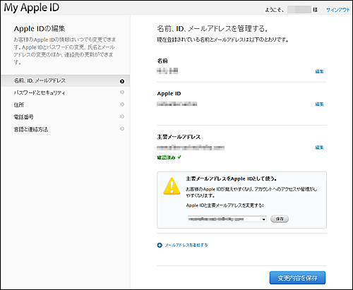Click the My Apple ID title
This screenshot has height=290, width=353.
tap(32, 8)
